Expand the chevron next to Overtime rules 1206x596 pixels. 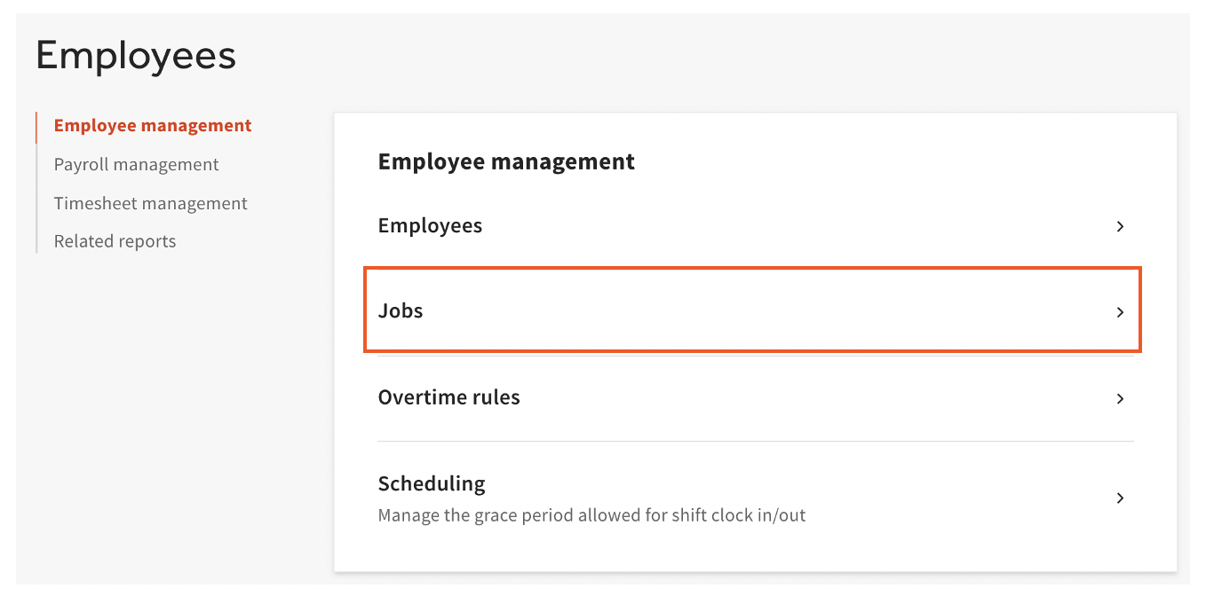[x=1120, y=398]
